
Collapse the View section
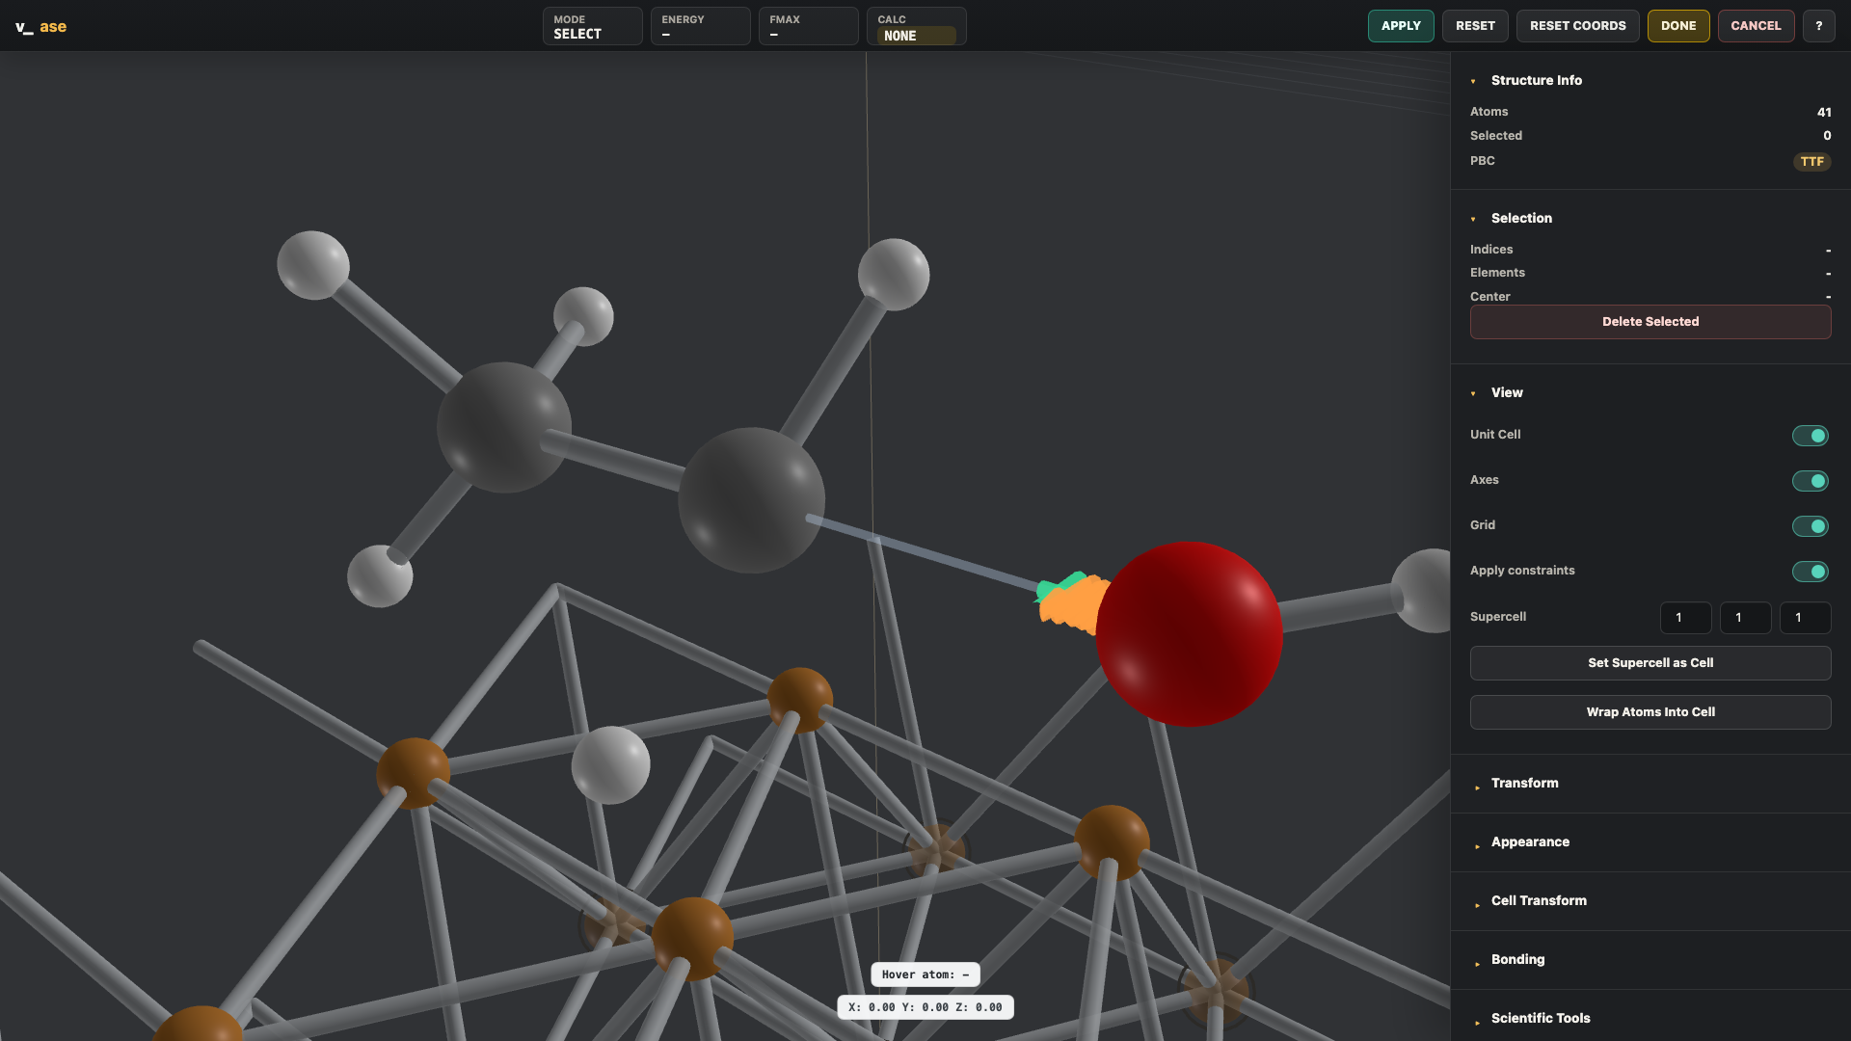(1506, 393)
